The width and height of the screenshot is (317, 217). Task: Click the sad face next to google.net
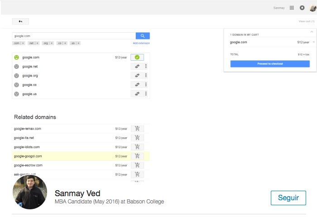(x=17, y=66)
